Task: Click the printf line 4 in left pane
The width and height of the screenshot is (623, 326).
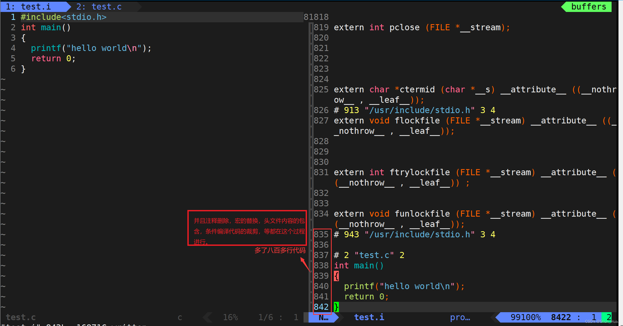Action: [x=91, y=48]
